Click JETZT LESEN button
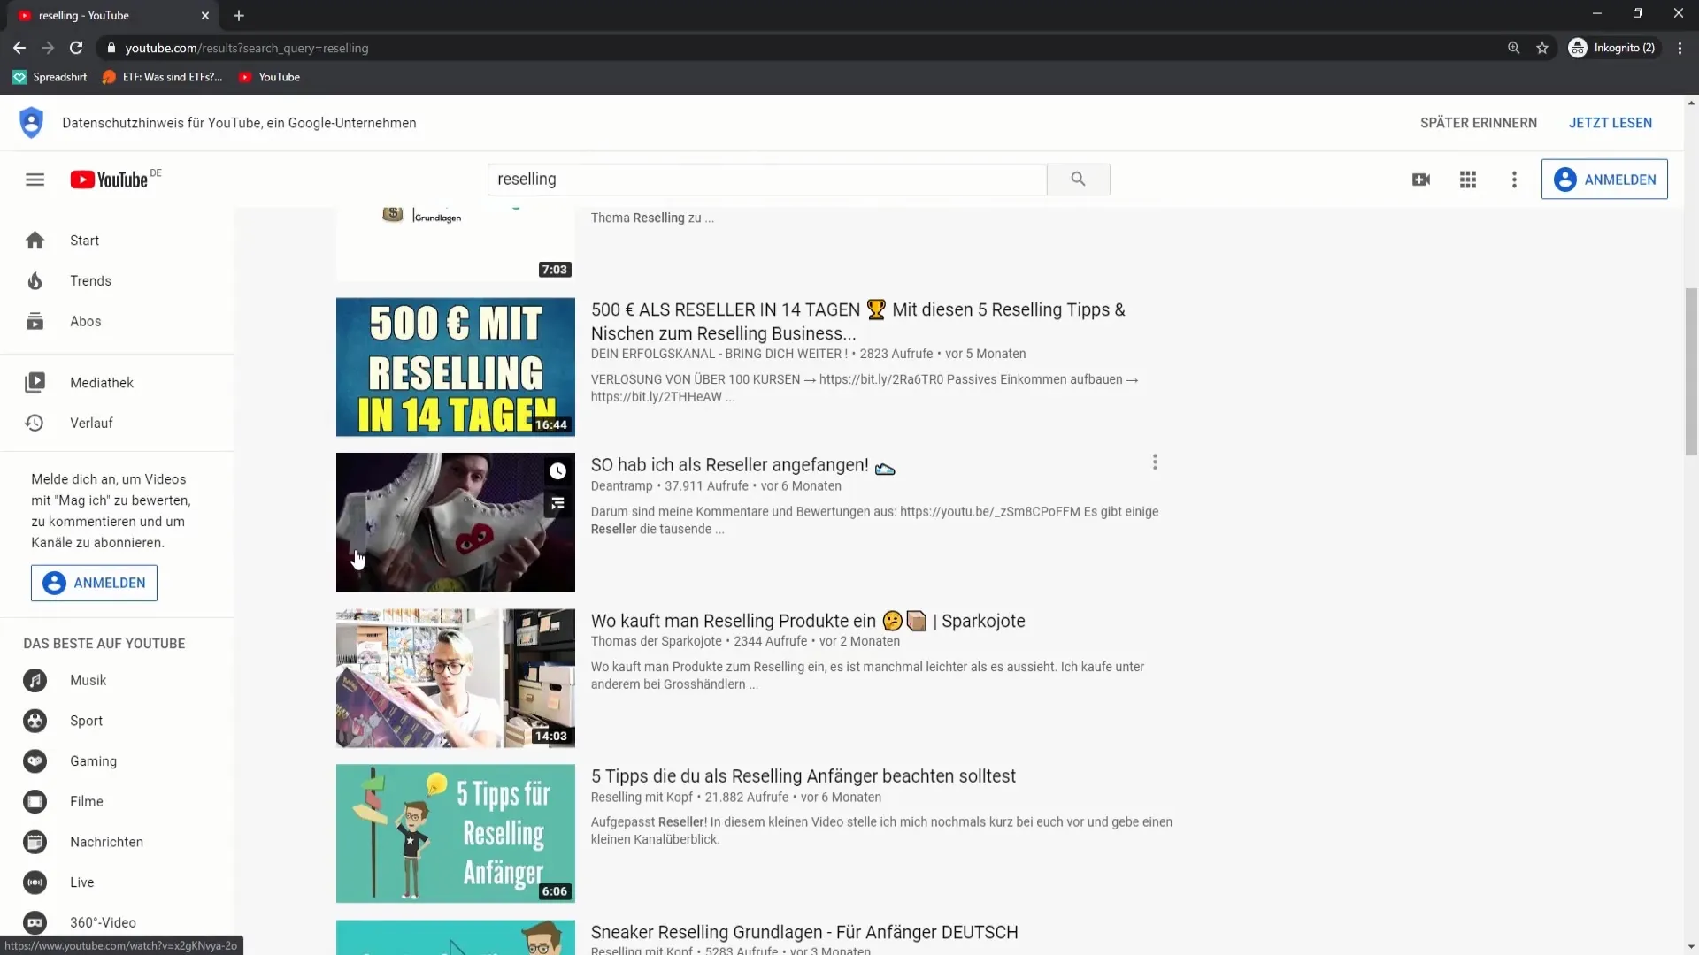This screenshot has width=1699, height=955. click(1611, 123)
